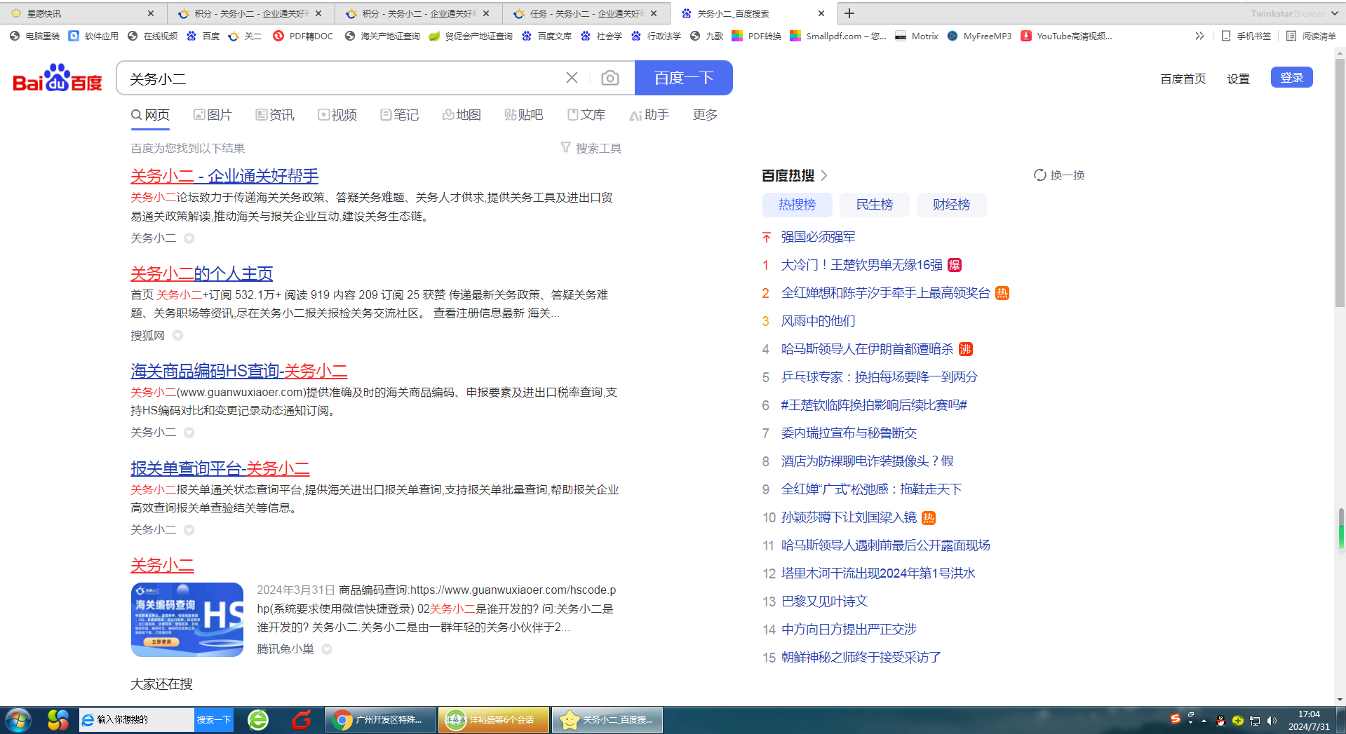Viewport: 1346px width, 734px height.
Task: Click Sogou input method tray icon
Action: [1175, 719]
